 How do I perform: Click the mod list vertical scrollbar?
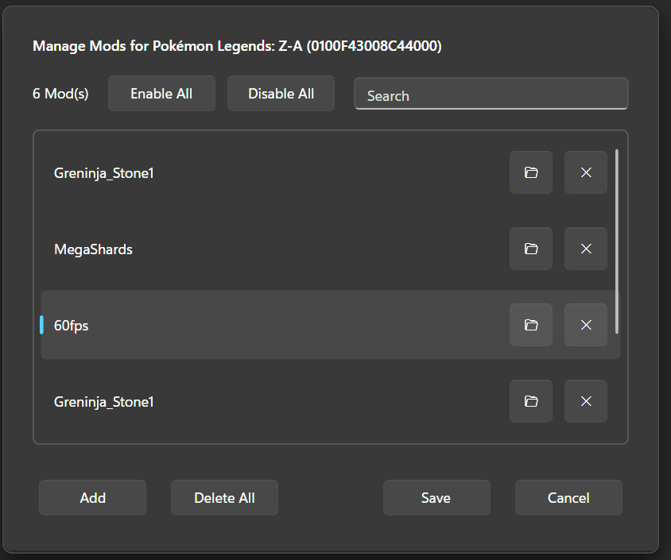pos(617,241)
